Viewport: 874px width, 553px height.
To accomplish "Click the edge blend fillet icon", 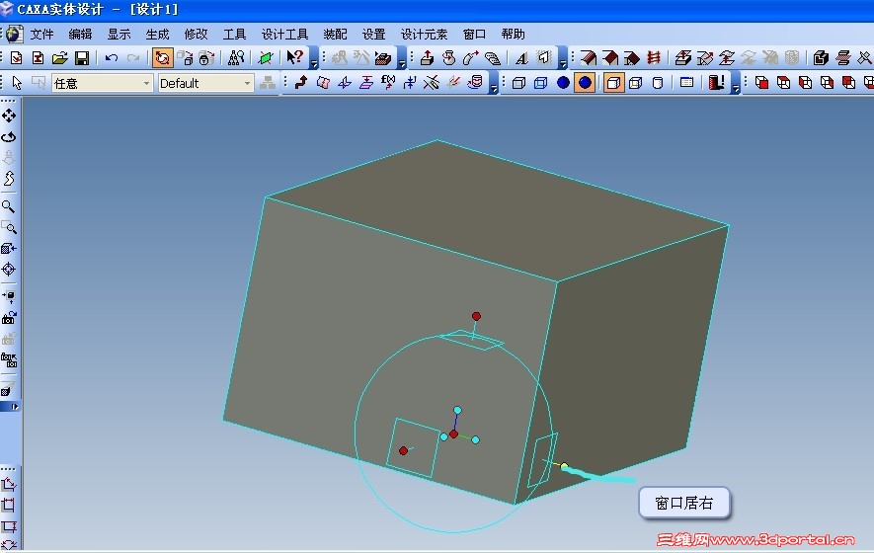I will [x=588, y=58].
